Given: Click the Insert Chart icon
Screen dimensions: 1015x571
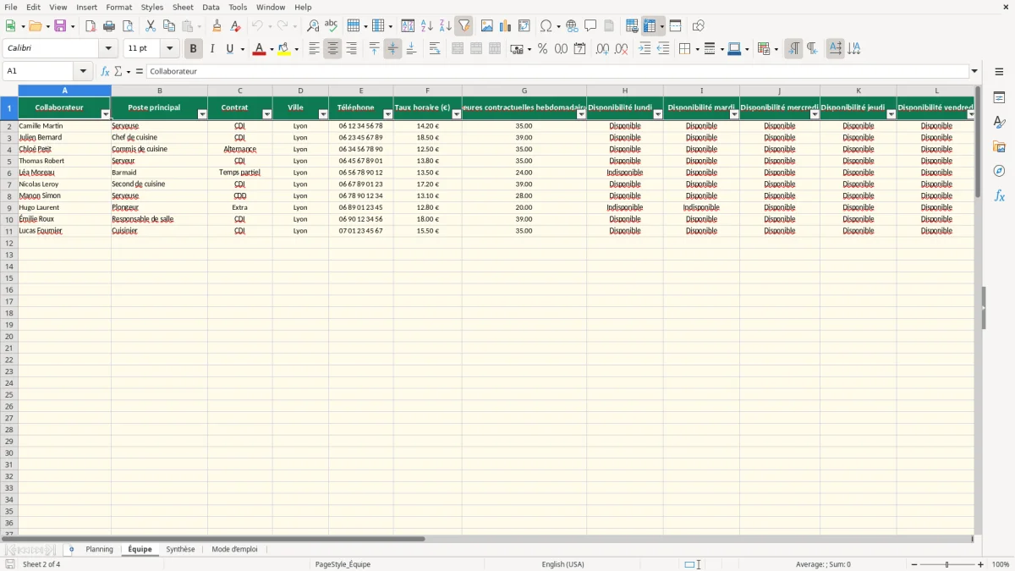Looking at the screenshot, I should click(506, 26).
